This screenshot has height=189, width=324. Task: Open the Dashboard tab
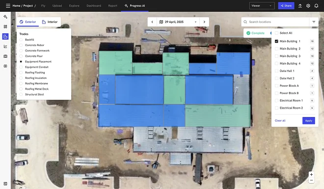pyautogui.click(x=94, y=6)
